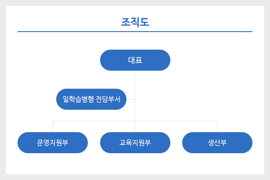Viewport: 270px width, 180px height.
Task: Click the 생산부 department box
Action: [217, 143]
